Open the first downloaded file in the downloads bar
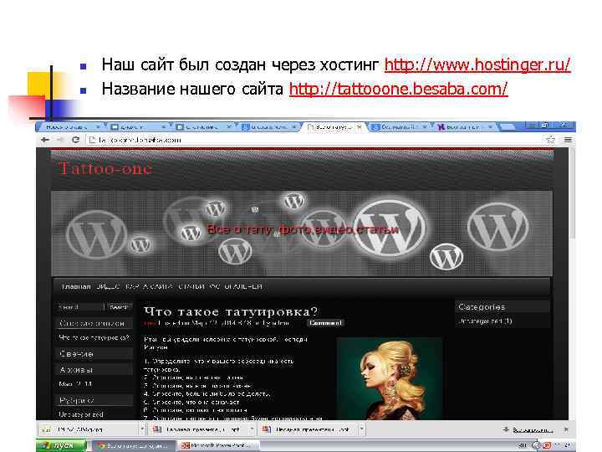602x452 pixels. pyautogui.click(x=89, y=429)
